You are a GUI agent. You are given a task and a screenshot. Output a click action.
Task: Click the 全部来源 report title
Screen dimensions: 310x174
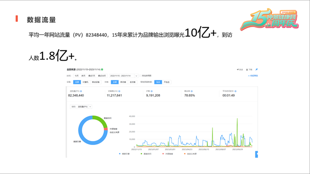(71, 70)
